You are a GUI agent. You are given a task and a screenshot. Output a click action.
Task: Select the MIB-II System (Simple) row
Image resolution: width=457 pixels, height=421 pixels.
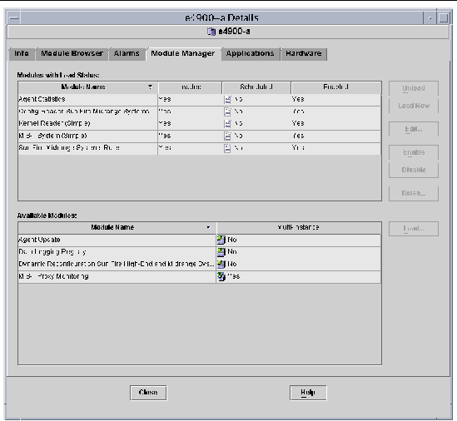[x=199, y=136]
